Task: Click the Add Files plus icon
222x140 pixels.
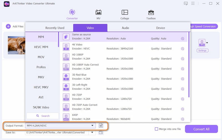Action: coord(8,26)
